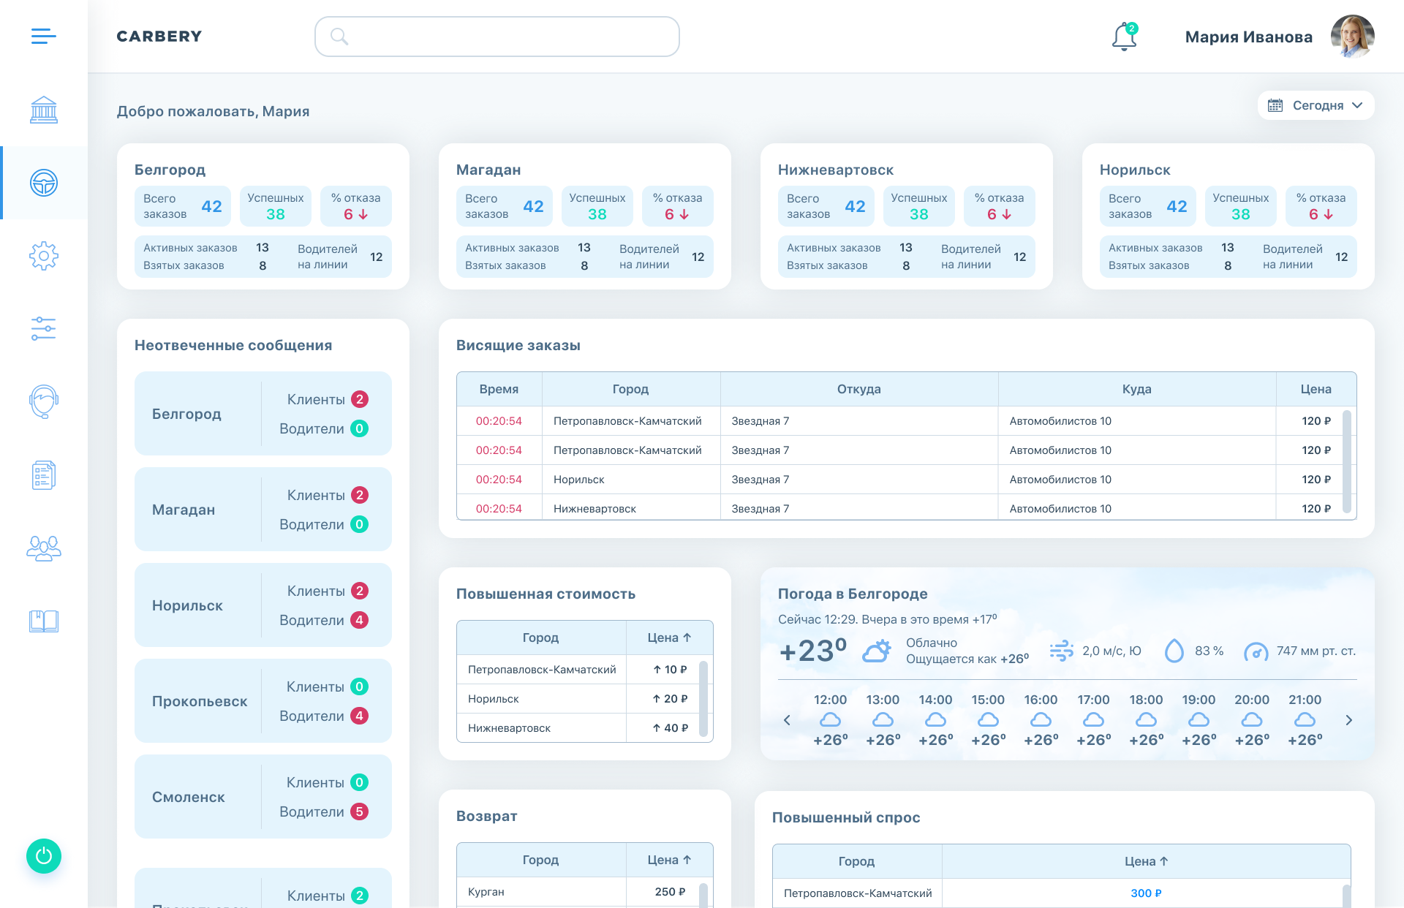Open the Норильск statistics card title
Screen dimensions: 1404x908
pos(1135,170)
